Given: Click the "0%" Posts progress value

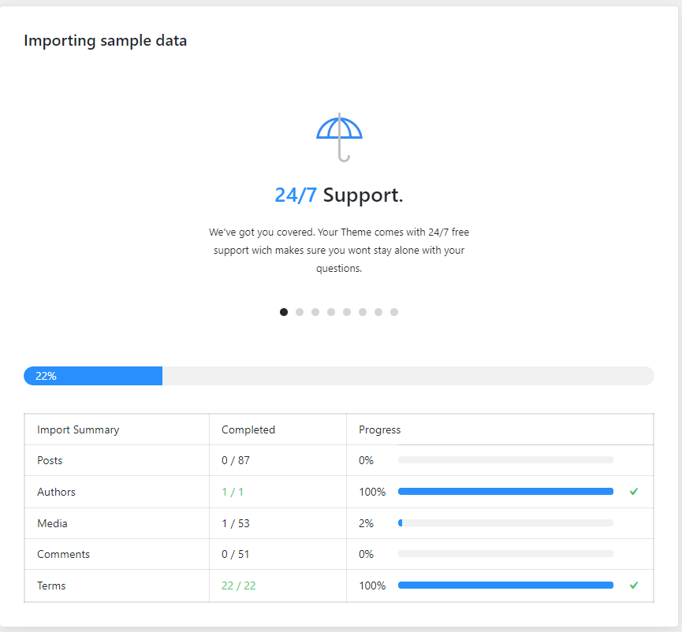Looking at the screenshot, I should [366, 461].
